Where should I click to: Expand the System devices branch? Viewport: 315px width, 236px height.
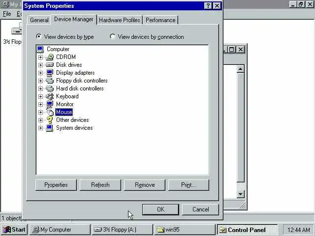40,128
